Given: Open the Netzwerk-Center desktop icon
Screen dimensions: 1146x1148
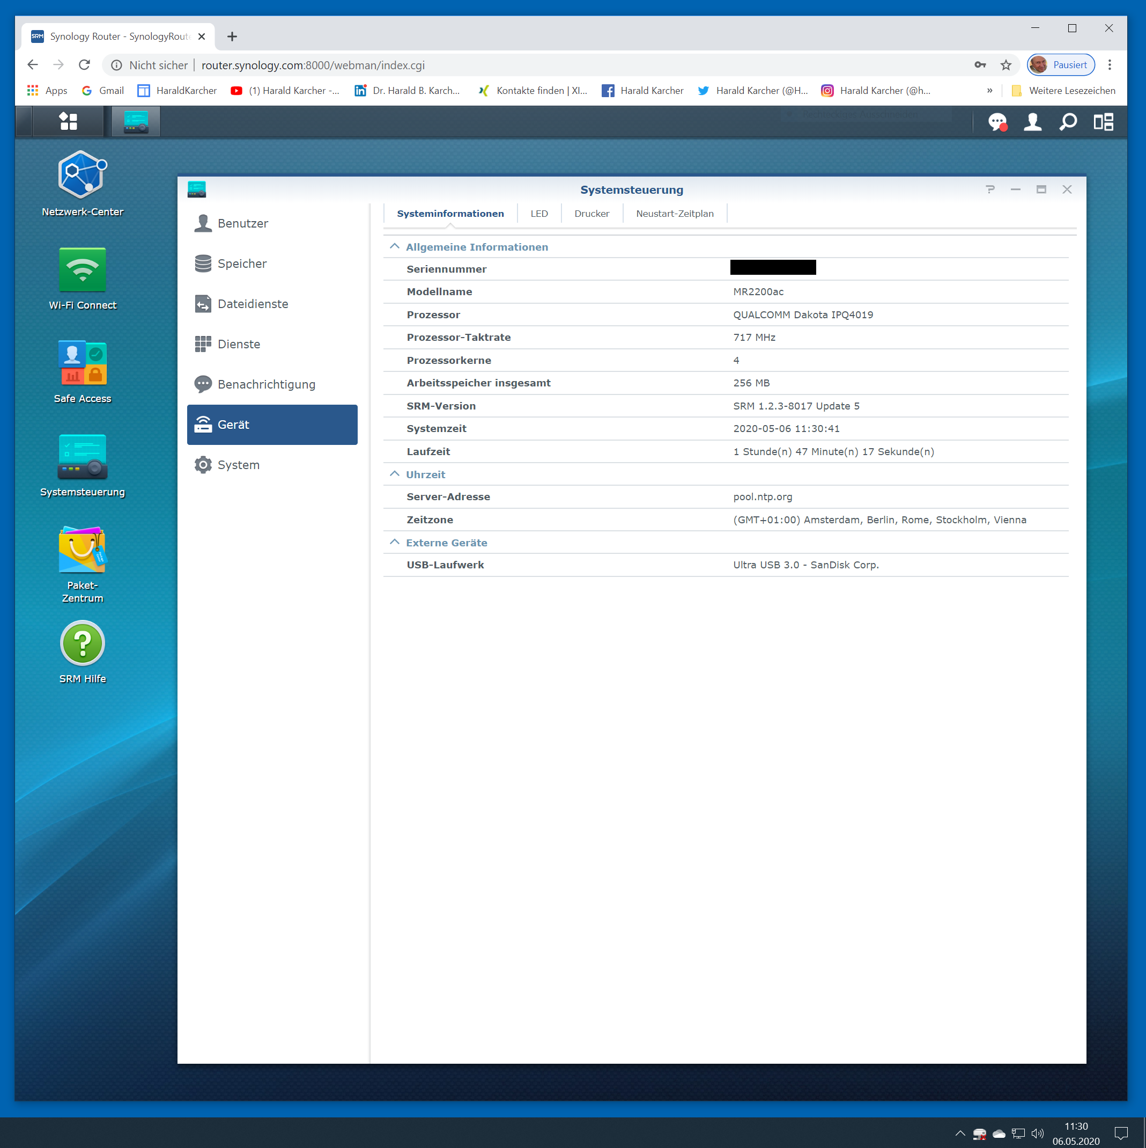Looking at the screenshot, I should coord(83,175).
